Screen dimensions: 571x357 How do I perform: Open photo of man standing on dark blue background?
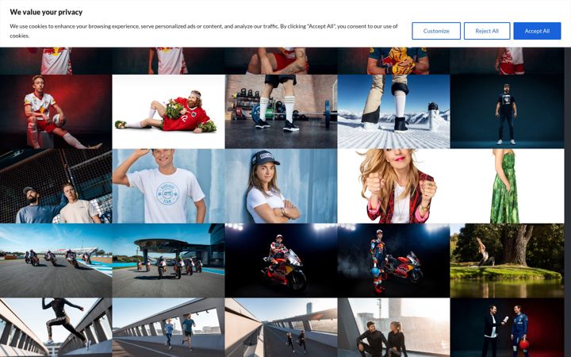pyautogui.click(x=508, y=112)
